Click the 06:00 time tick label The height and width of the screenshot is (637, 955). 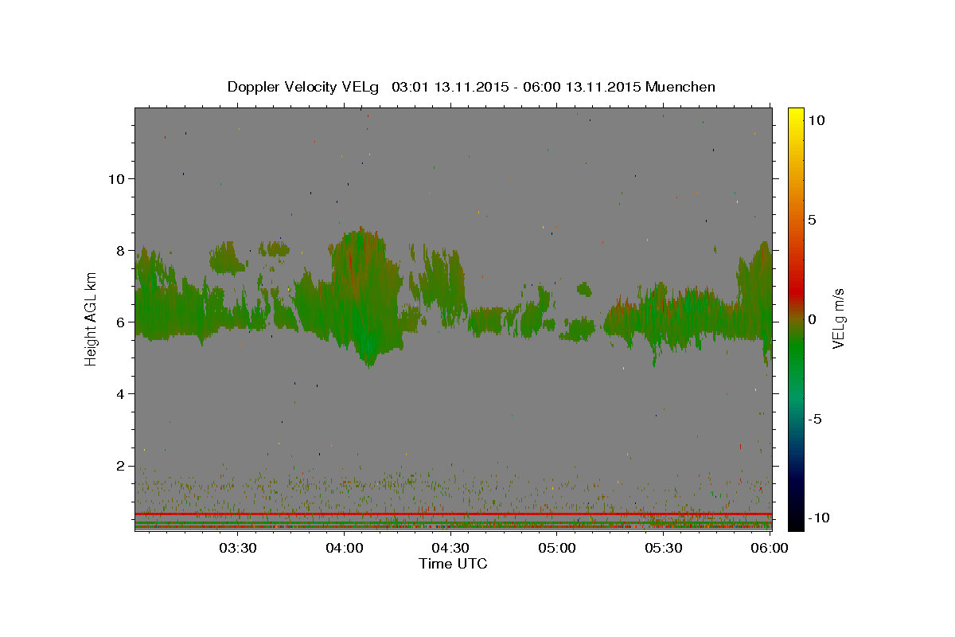770,548
